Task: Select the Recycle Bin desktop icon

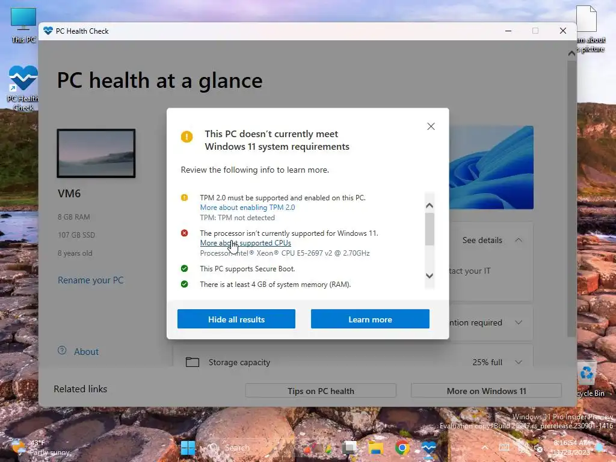Action: 590,379
